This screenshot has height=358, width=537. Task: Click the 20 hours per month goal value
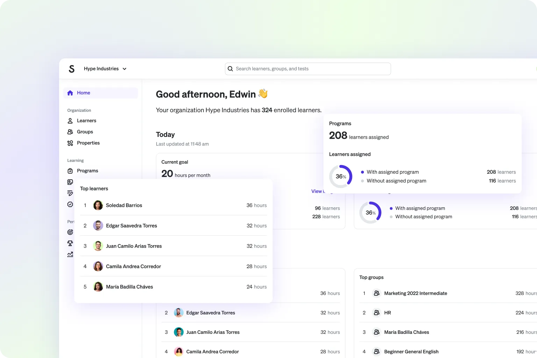click(x=186, y=174)
